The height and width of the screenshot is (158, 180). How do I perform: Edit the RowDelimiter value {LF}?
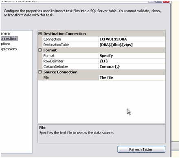[x=132, y=61]
